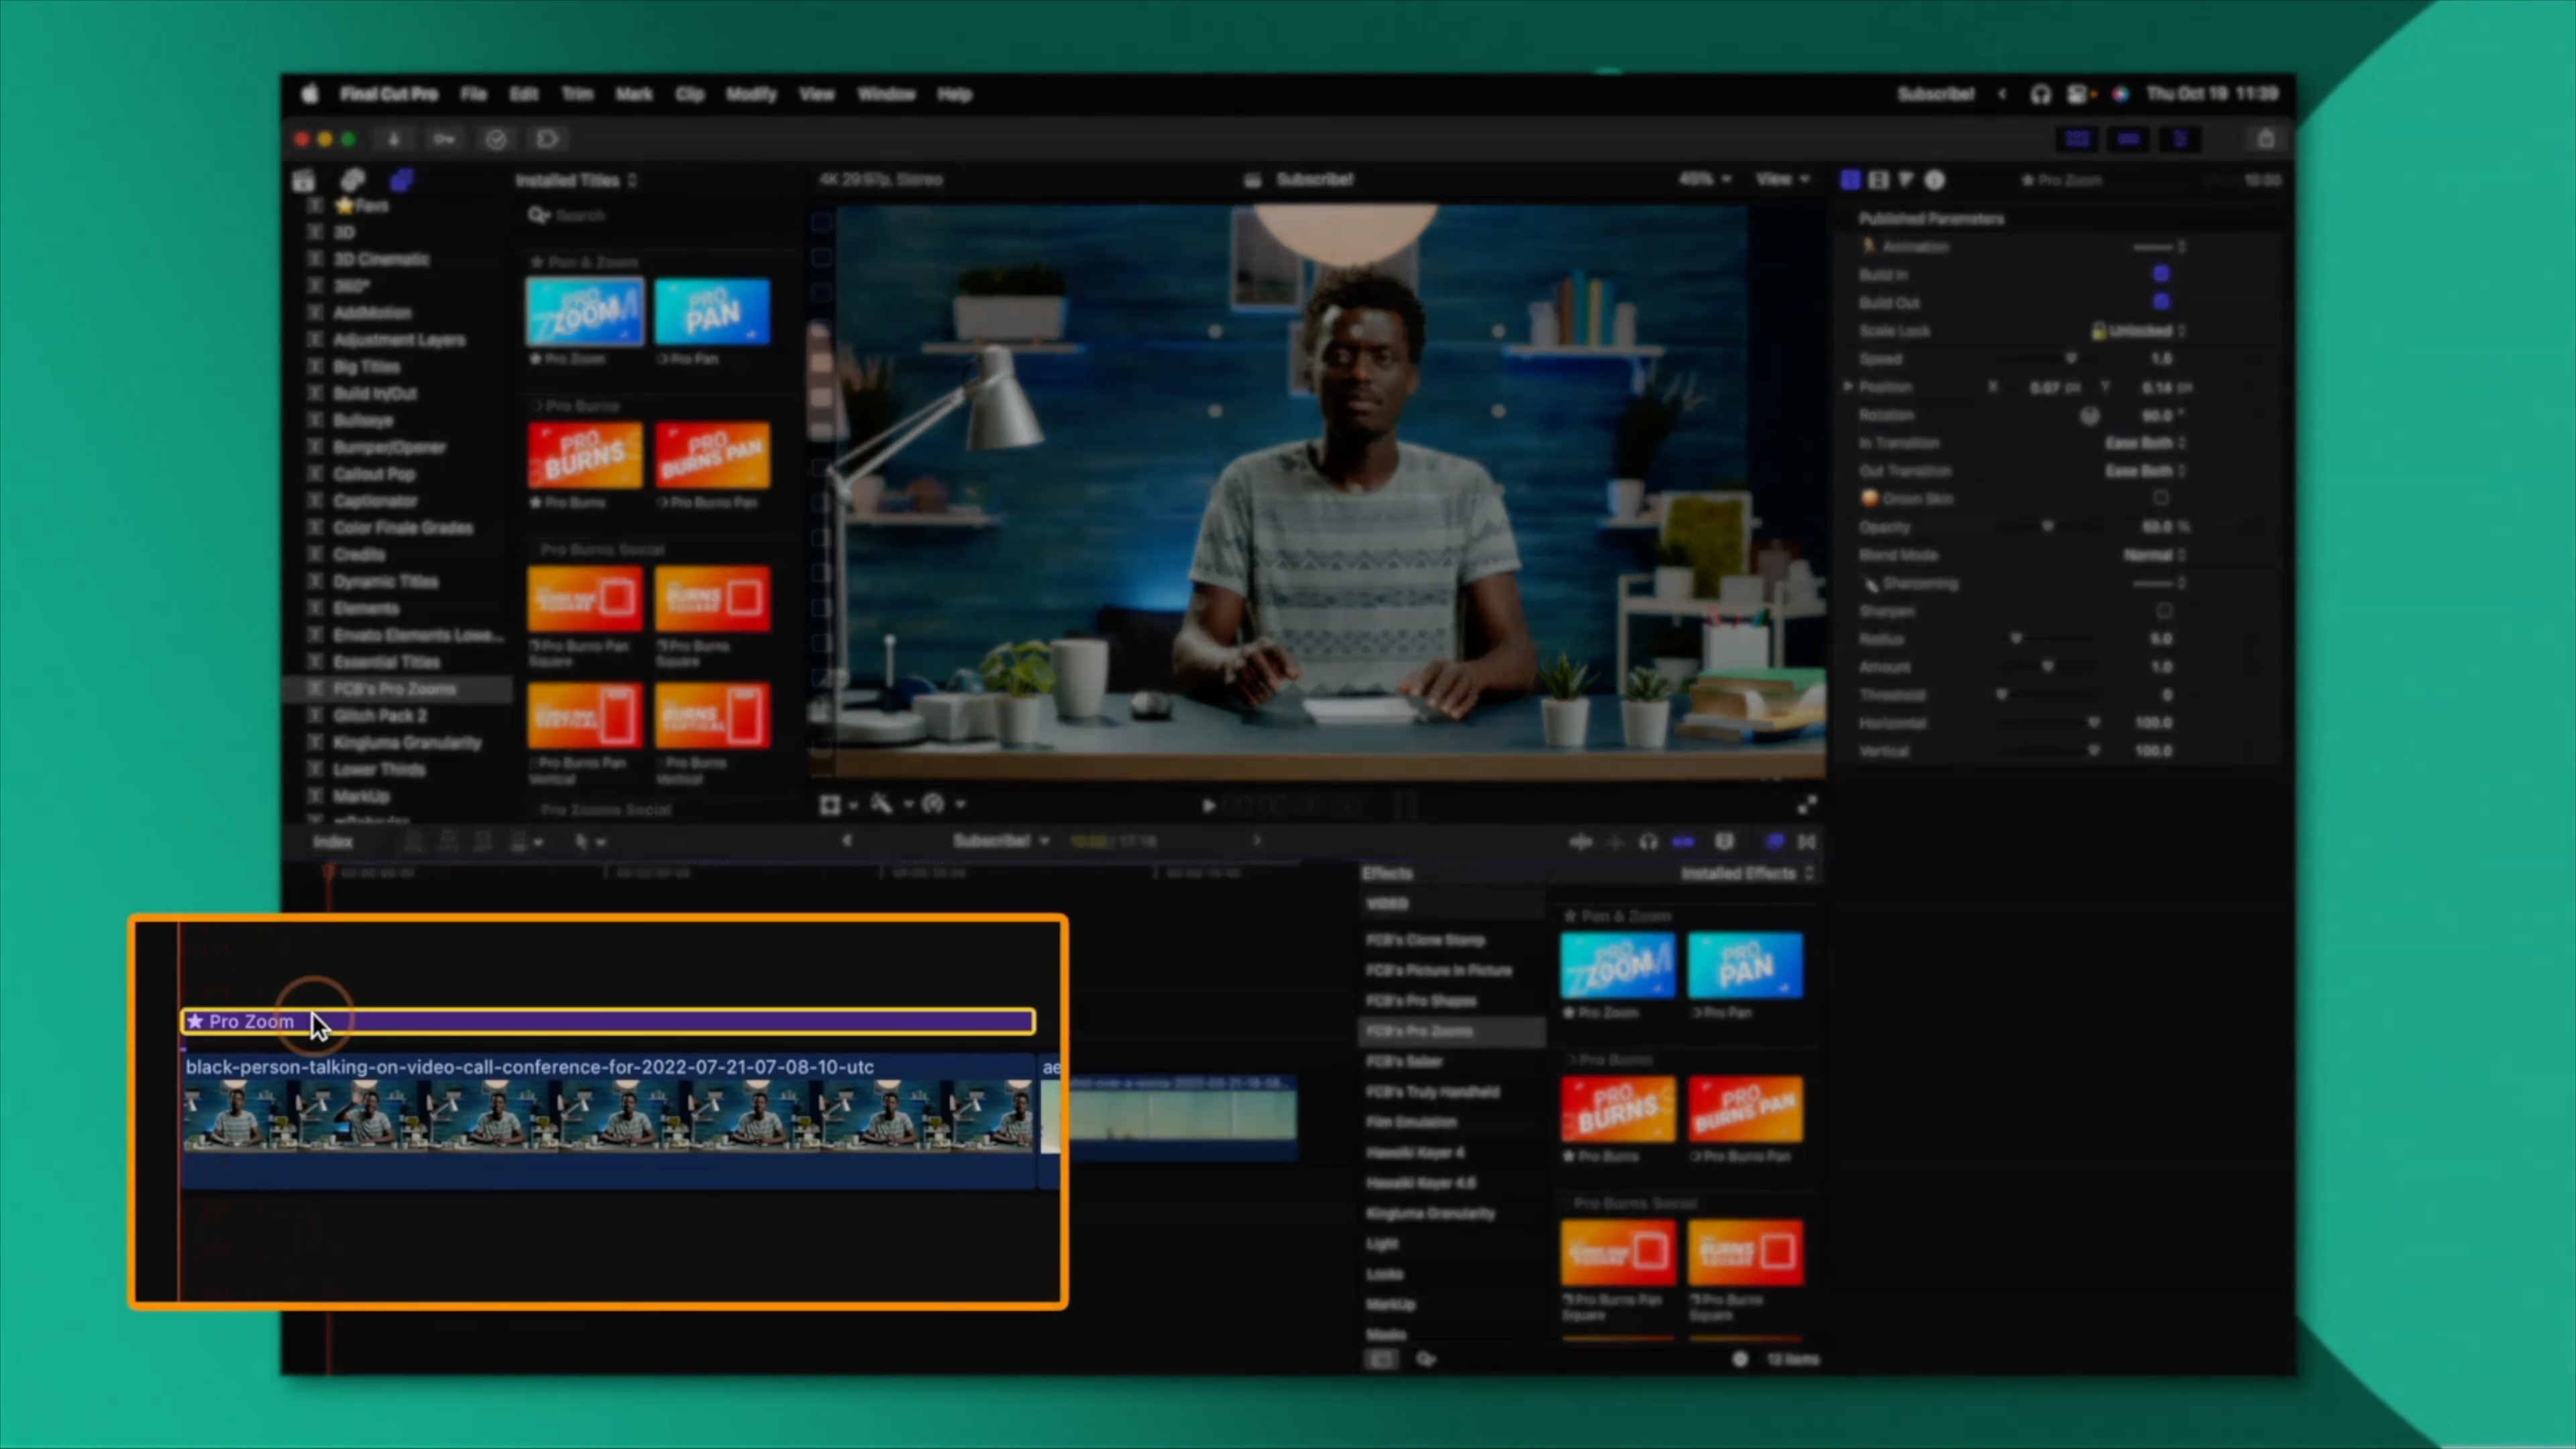This screenshot has height=1449, width=2576.
Task: Open the viewer View options dropdown
Action: point(1782,179)
